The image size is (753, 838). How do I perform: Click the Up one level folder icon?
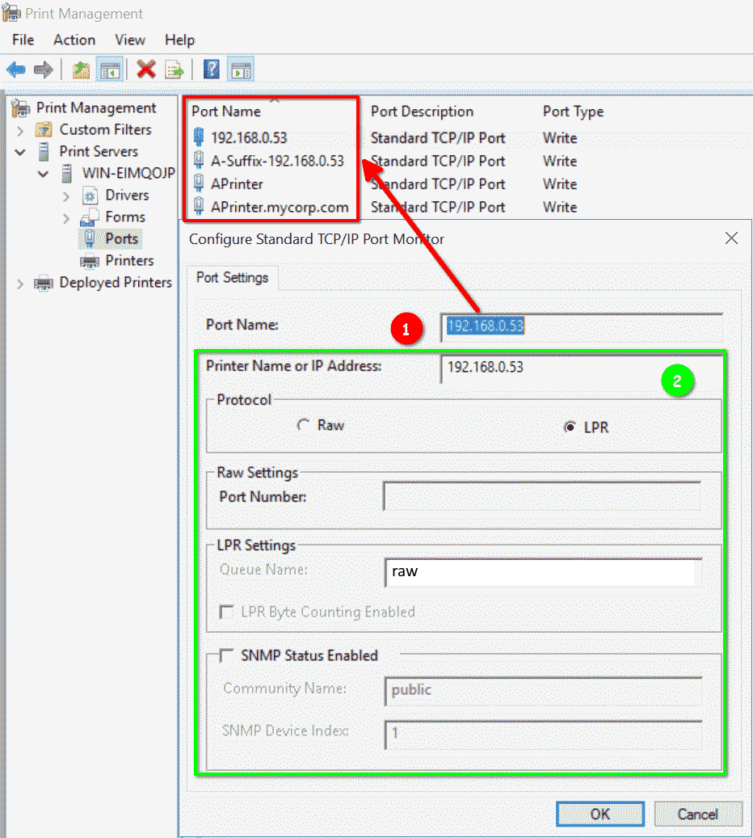pos(81,69)
